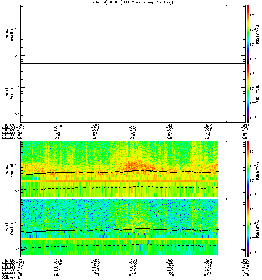Click the X_RE_GSE value -49.4 under THB panels
This screenshot has width=262, height=280.
[x=246, y=125]
